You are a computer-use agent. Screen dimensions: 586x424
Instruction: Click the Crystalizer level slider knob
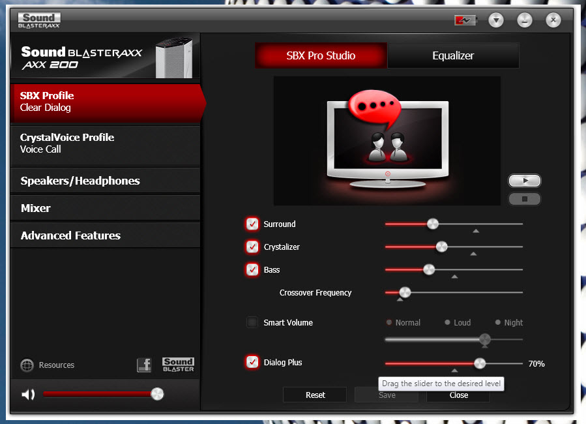(442, 247)
